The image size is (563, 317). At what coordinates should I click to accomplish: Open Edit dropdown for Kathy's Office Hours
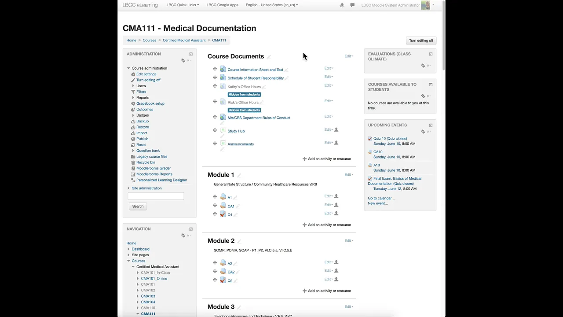(329, 85)
